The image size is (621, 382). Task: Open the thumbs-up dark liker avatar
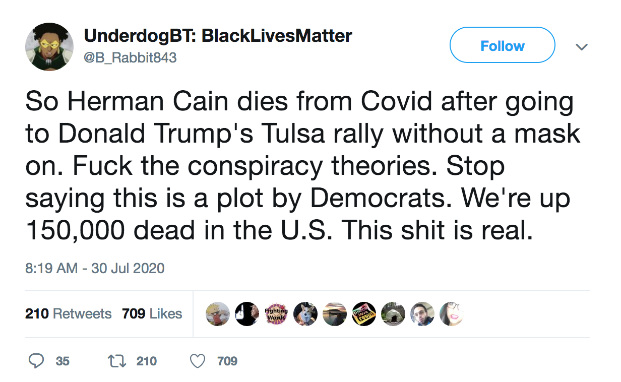coord(247,314)
